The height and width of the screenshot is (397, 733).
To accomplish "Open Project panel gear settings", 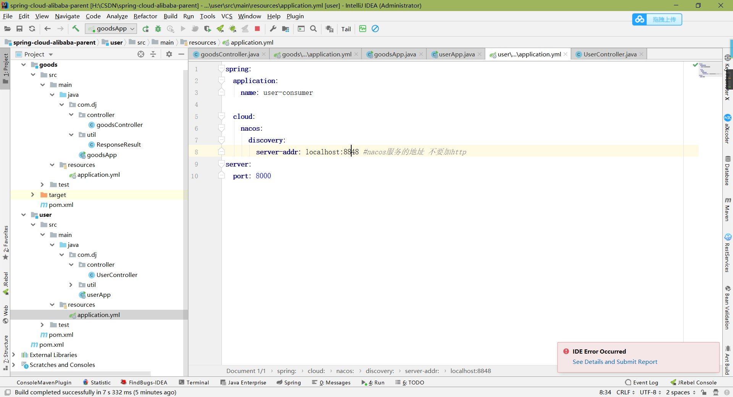I will coord(169,54).
